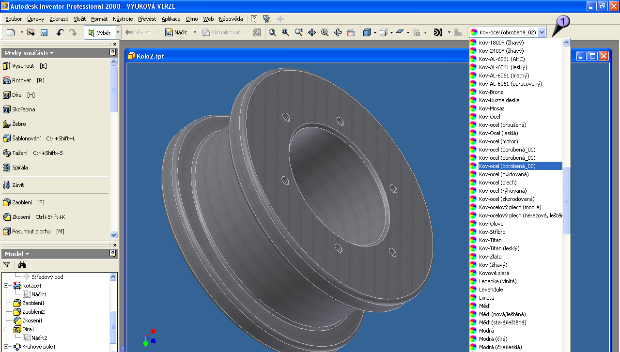
Task: Click the Open file icon
Action: tap(31, 32)
